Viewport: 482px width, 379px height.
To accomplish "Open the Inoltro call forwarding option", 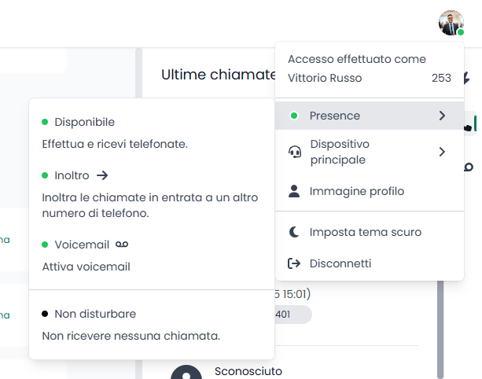I will pyautogui.click(x=72, y=175).
